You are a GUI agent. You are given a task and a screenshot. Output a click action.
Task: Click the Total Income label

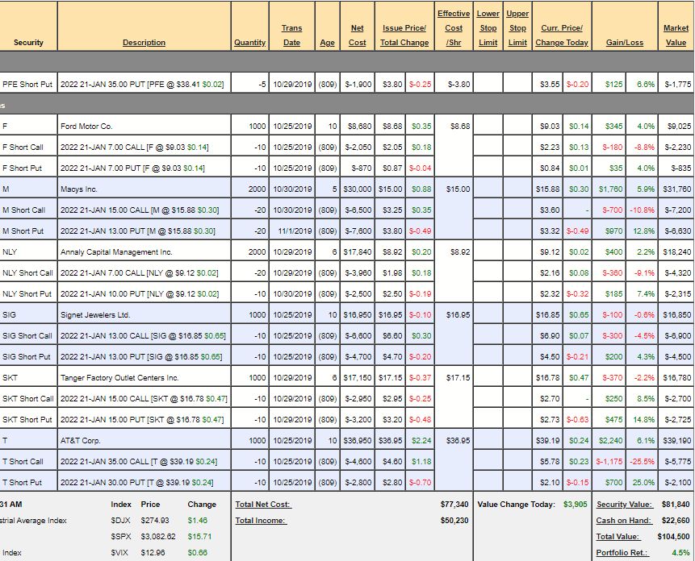pos(259,521)
